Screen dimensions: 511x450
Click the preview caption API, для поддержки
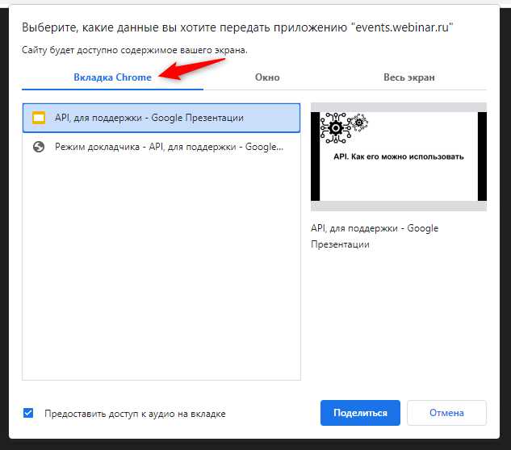[x=375, y=236]
